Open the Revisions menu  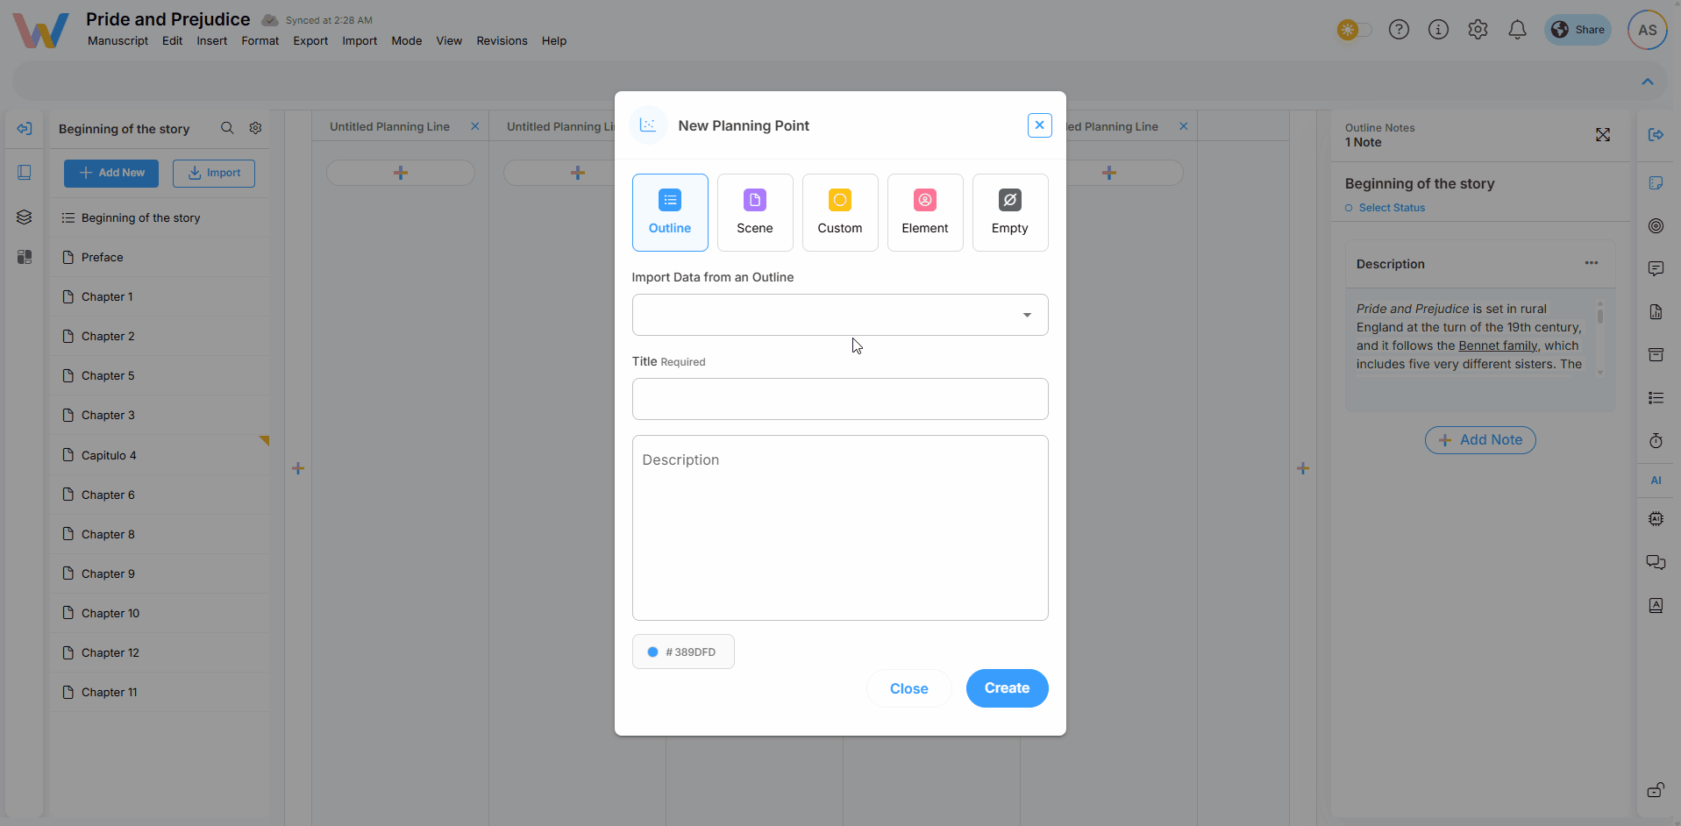(x=502, y=41)
